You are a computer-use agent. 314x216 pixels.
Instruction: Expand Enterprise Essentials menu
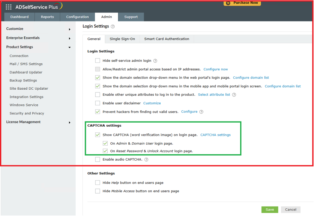(70, 39)
